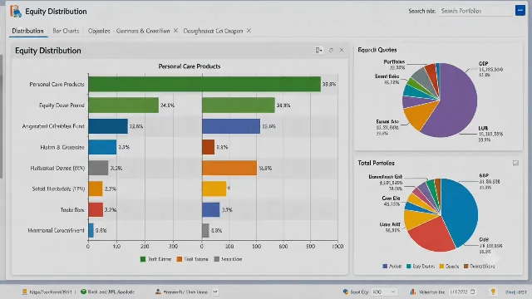Open the panel export options icon
The height and width of the screenshot is (299, 532).
[x=318, y=50]
